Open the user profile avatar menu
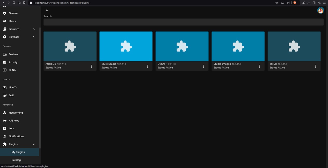 point(320,10)
